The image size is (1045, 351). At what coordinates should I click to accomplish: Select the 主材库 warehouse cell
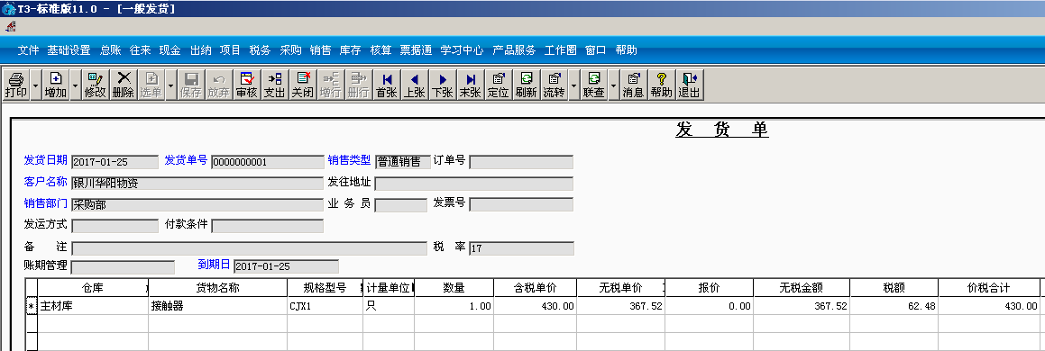coord(93,306)
